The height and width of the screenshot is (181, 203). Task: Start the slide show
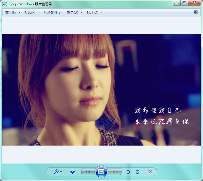click(x=101, y=172)
